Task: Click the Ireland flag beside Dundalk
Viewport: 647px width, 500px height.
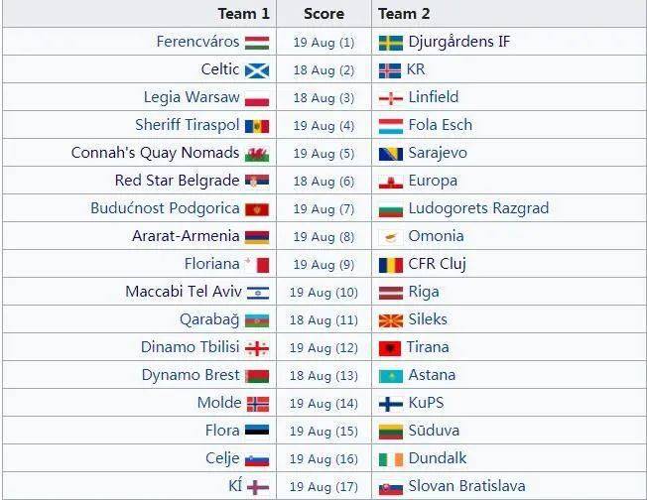Action: point(390,459)
